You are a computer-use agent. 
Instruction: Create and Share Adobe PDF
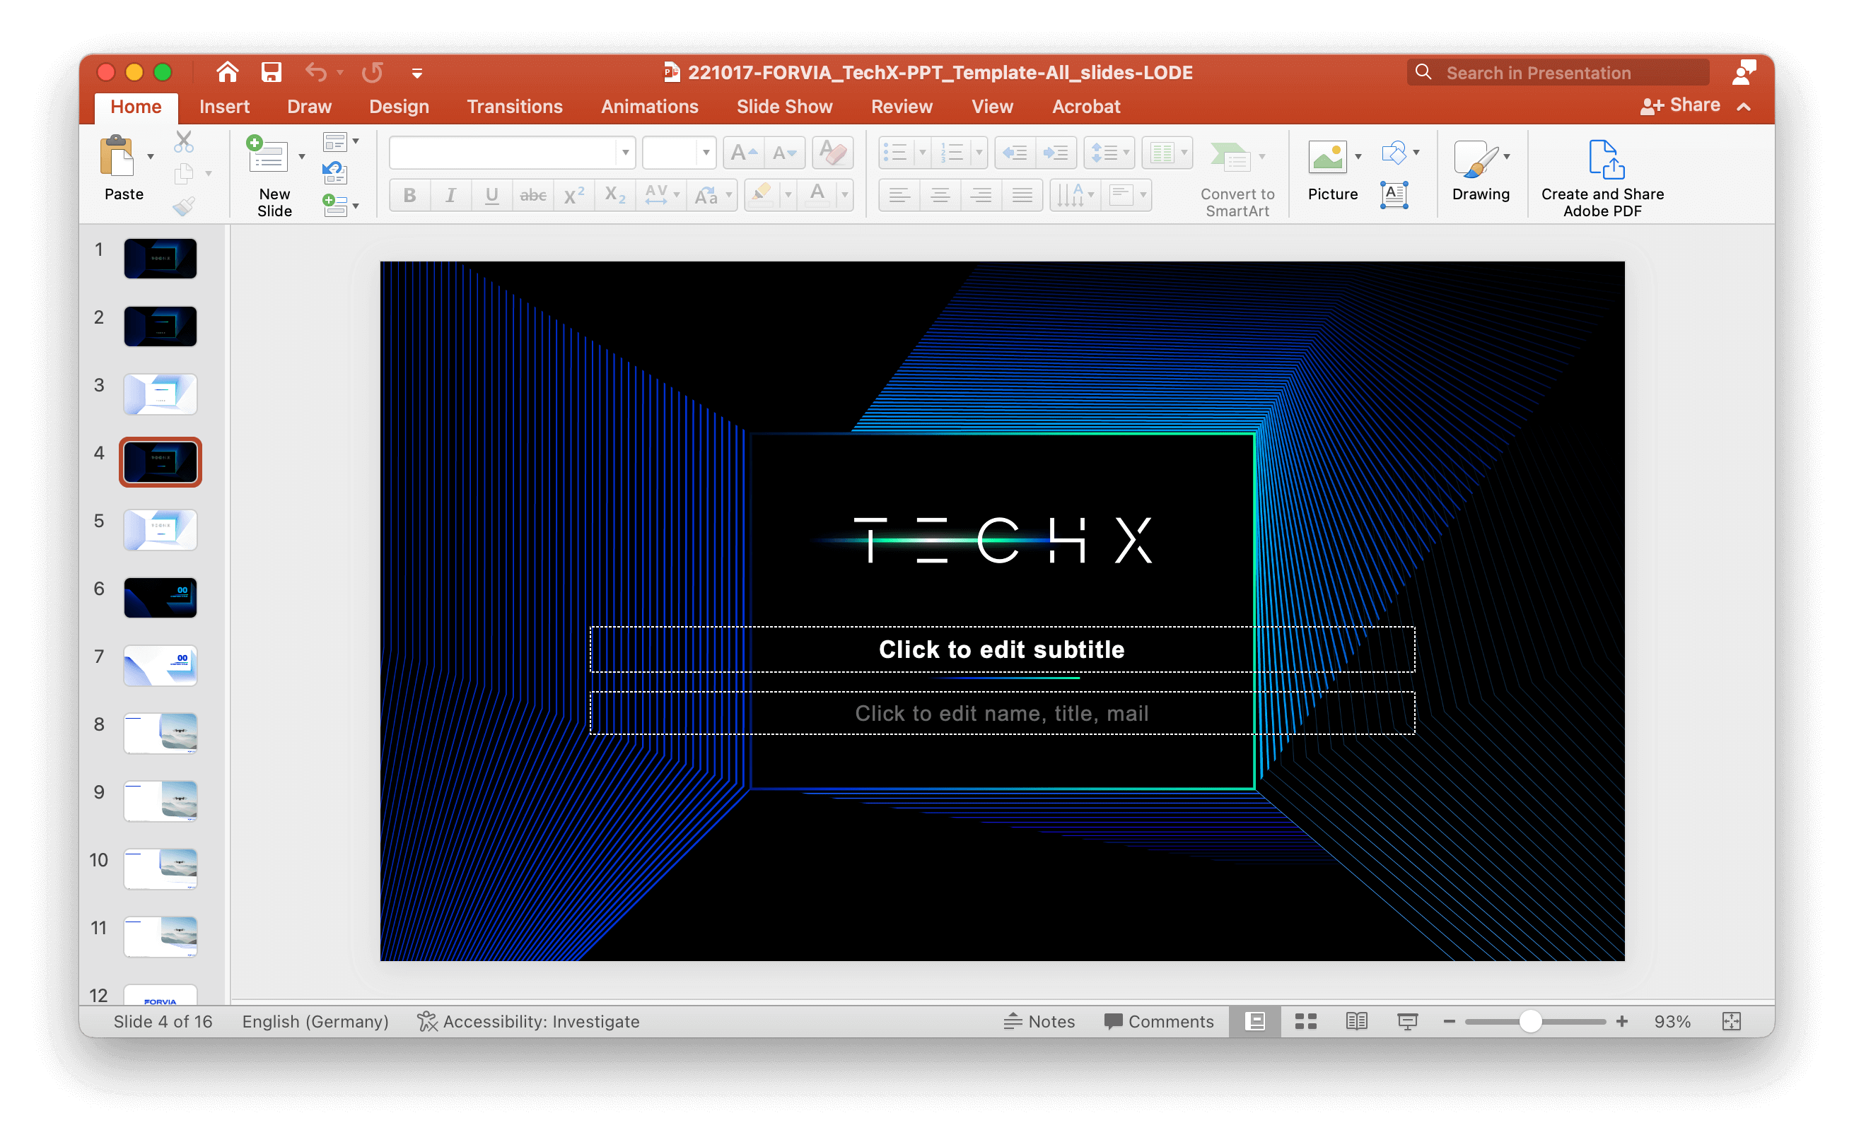point(1602,178)
